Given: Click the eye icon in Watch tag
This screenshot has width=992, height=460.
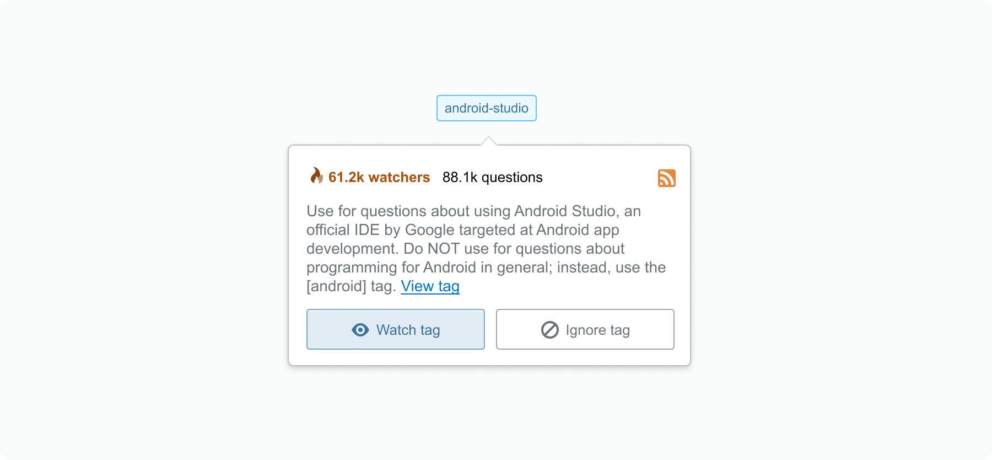Looking at the screenshot, I should click(x=360, y=330).
